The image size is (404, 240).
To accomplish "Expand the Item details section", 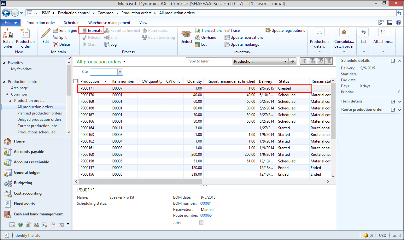I will 400,102.
